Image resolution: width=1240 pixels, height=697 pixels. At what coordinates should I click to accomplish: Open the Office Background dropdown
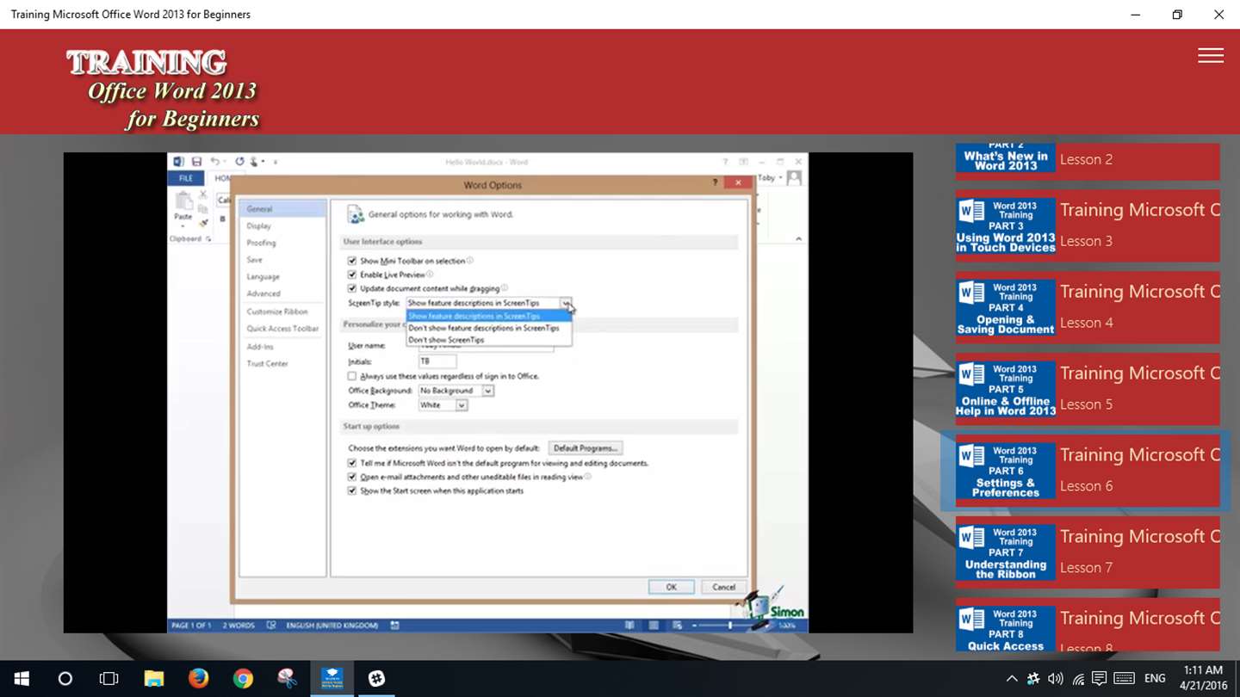coord(487,391)
